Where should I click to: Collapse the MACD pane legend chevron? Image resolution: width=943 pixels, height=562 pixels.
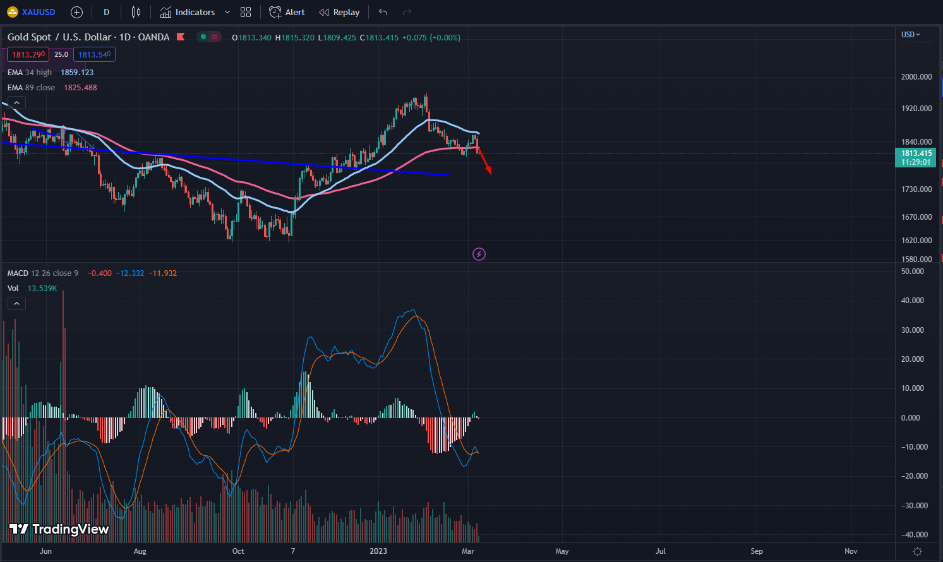pyautogui.click(x=16, y=303)
